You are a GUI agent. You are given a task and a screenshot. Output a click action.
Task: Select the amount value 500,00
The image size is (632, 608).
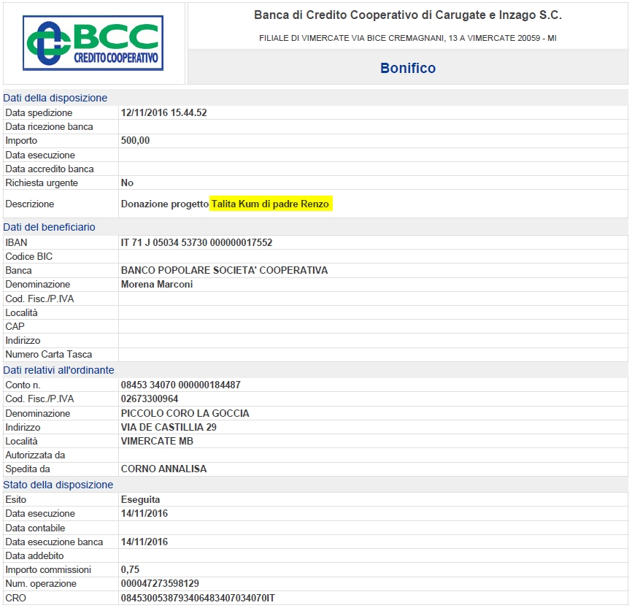(x=136, y=140)
